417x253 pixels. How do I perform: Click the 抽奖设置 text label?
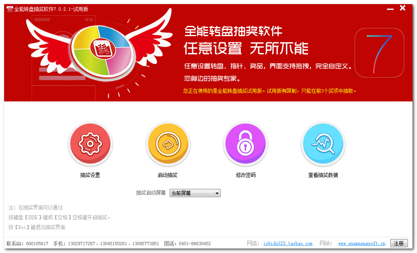pyautogui.click(x=90, y=175)
